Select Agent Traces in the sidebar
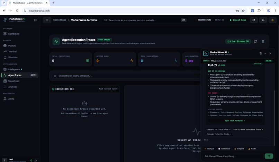 point(20,75)
